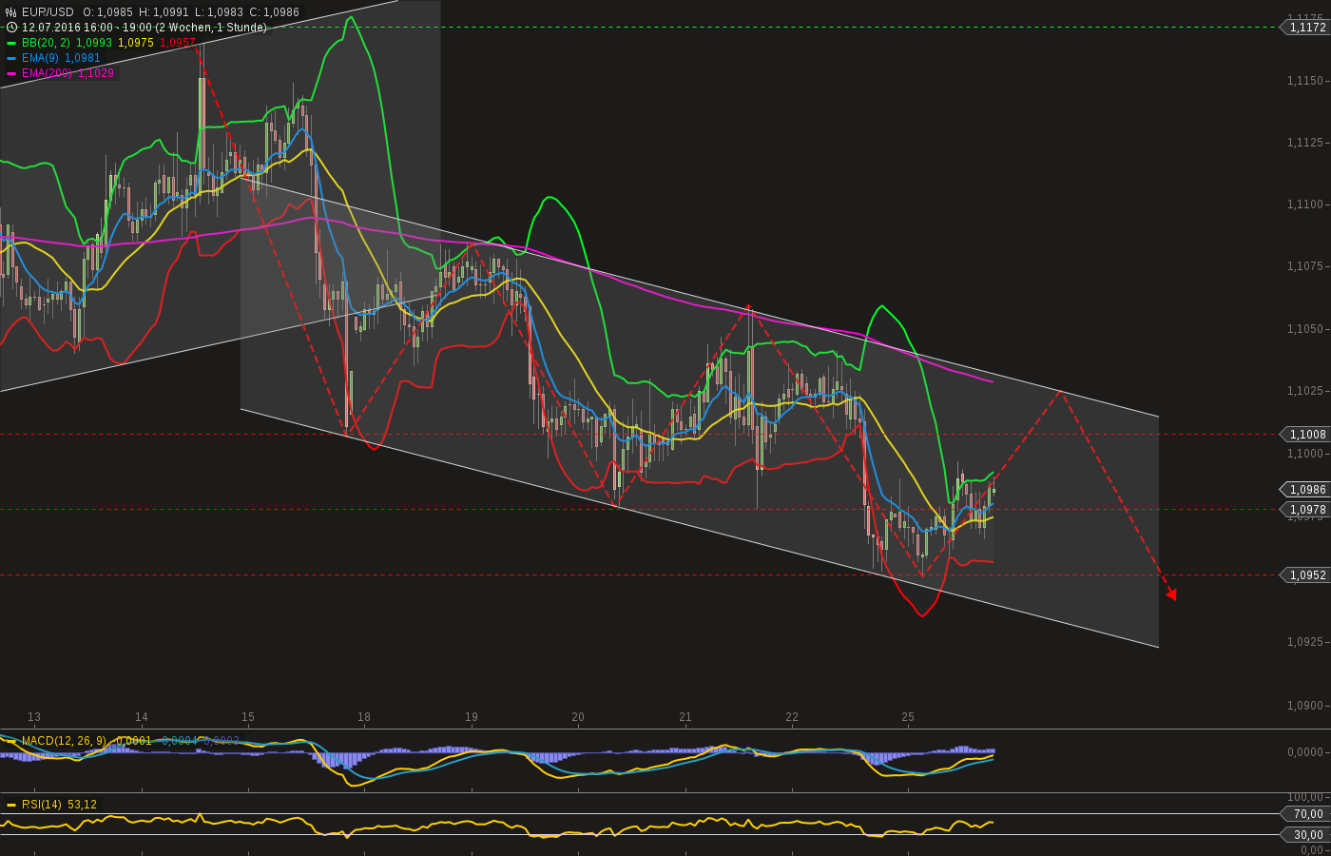Click the 1,1000 price axis label
The width and height of the screenshot is (1331, 856).
[1305, 454]
